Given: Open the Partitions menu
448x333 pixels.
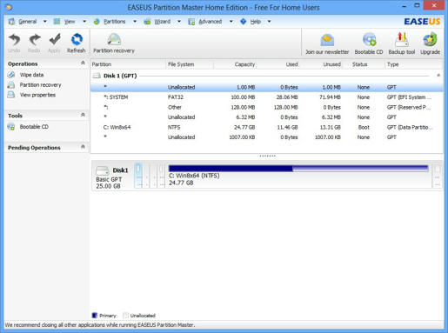Looking at the screenshot, I should coord(115,22).
